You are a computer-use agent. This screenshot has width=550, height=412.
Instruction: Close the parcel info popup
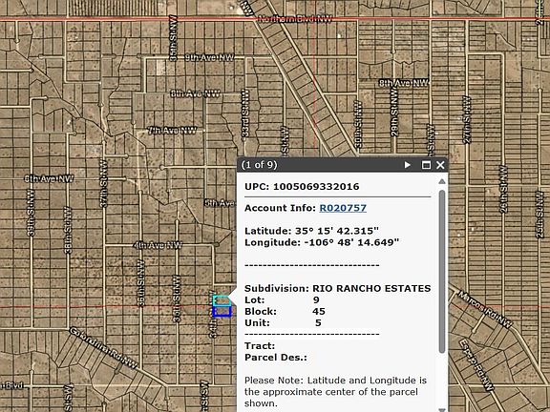point(440,165)
